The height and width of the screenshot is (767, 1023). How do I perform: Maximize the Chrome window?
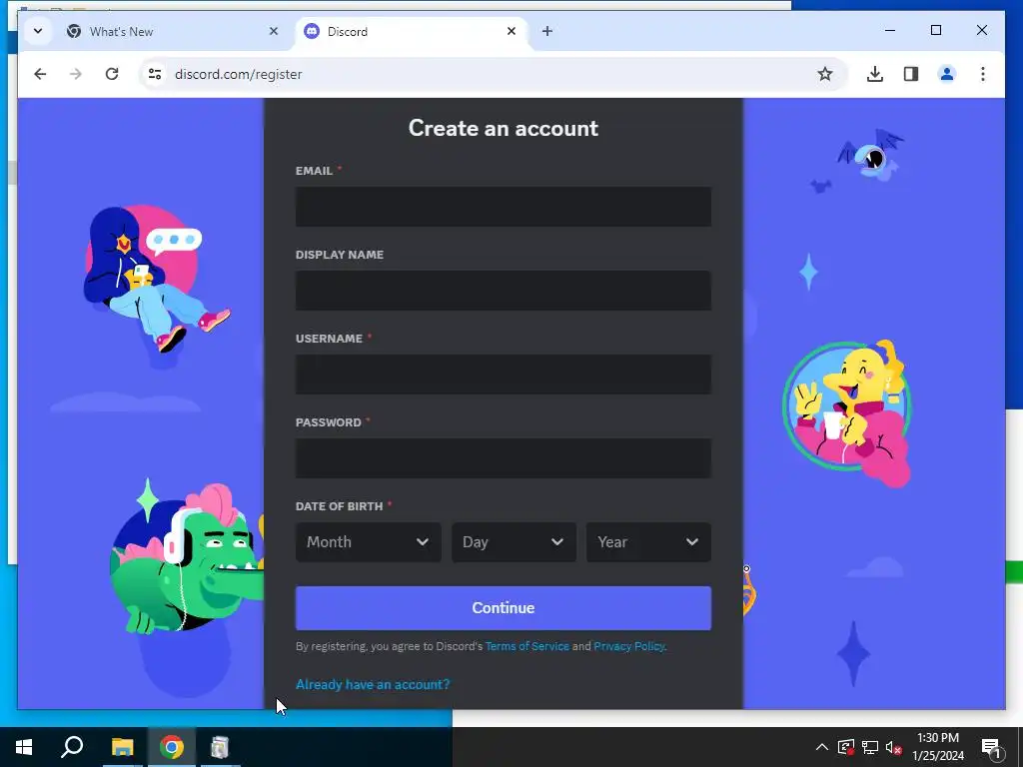[x=935, y=31]
